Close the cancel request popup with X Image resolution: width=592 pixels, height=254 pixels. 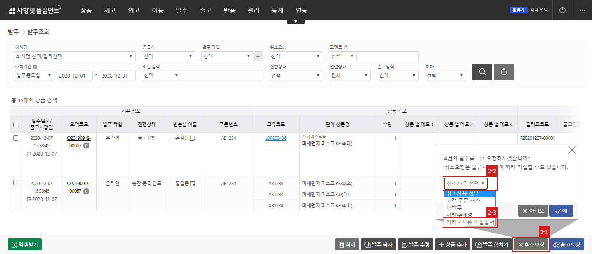click(x=572, y=150)
